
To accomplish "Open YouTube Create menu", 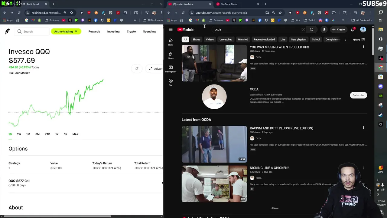I will pos(338,30).
